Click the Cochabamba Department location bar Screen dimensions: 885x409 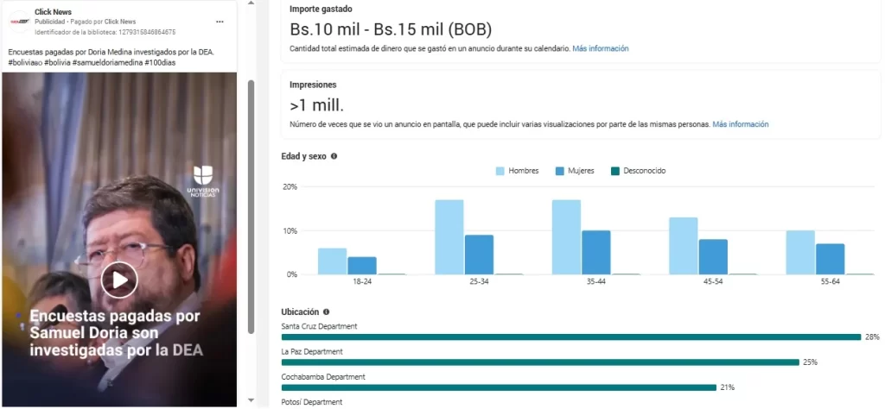point(499,387)
